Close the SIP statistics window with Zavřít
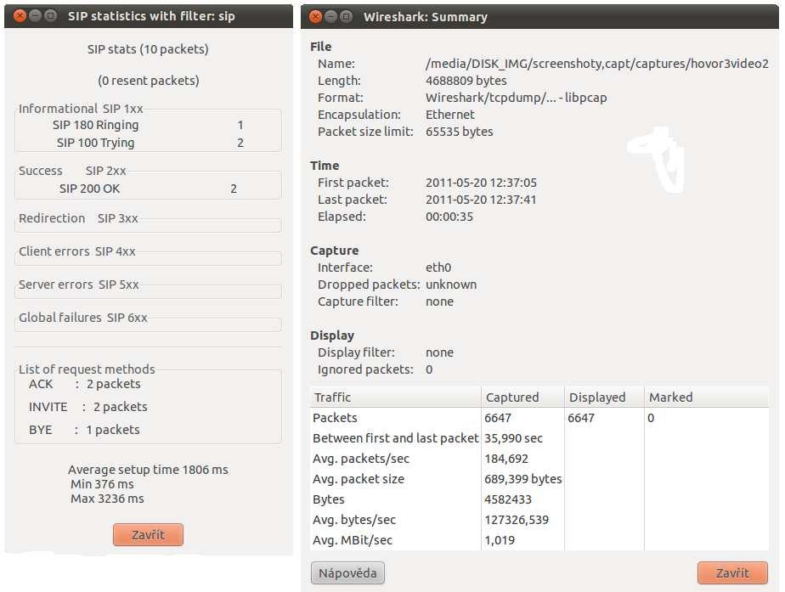This screenshot has width=785, height=592. pyautogui.click(x=148, y=534)
